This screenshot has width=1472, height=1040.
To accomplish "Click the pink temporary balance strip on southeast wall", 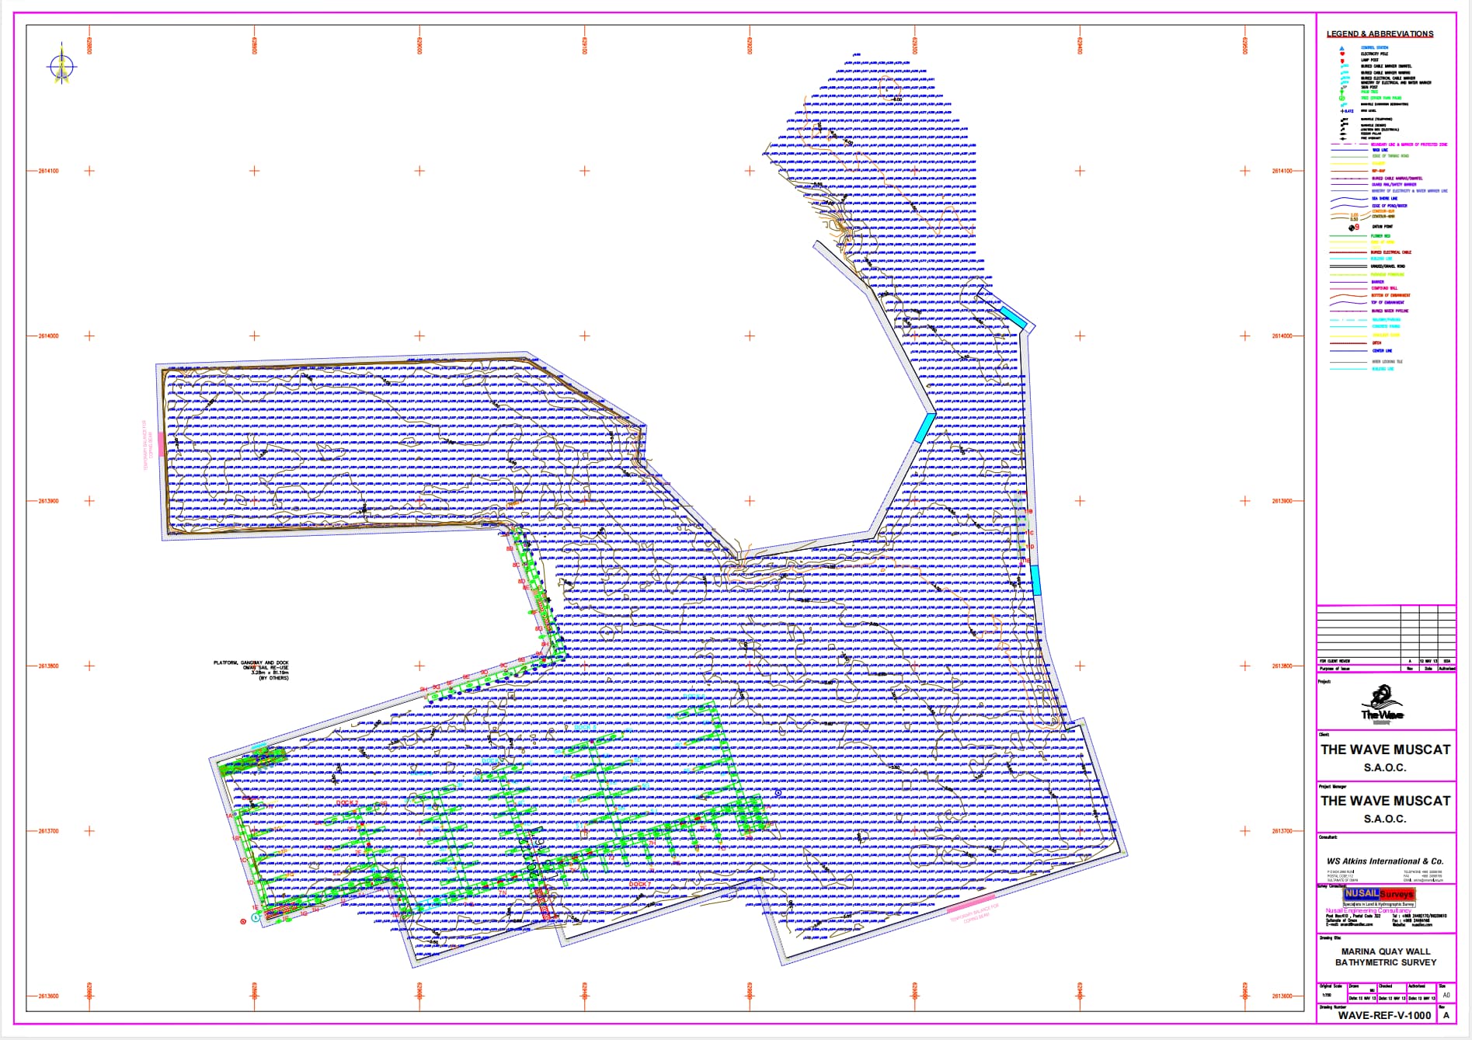I will pos(971,905).
